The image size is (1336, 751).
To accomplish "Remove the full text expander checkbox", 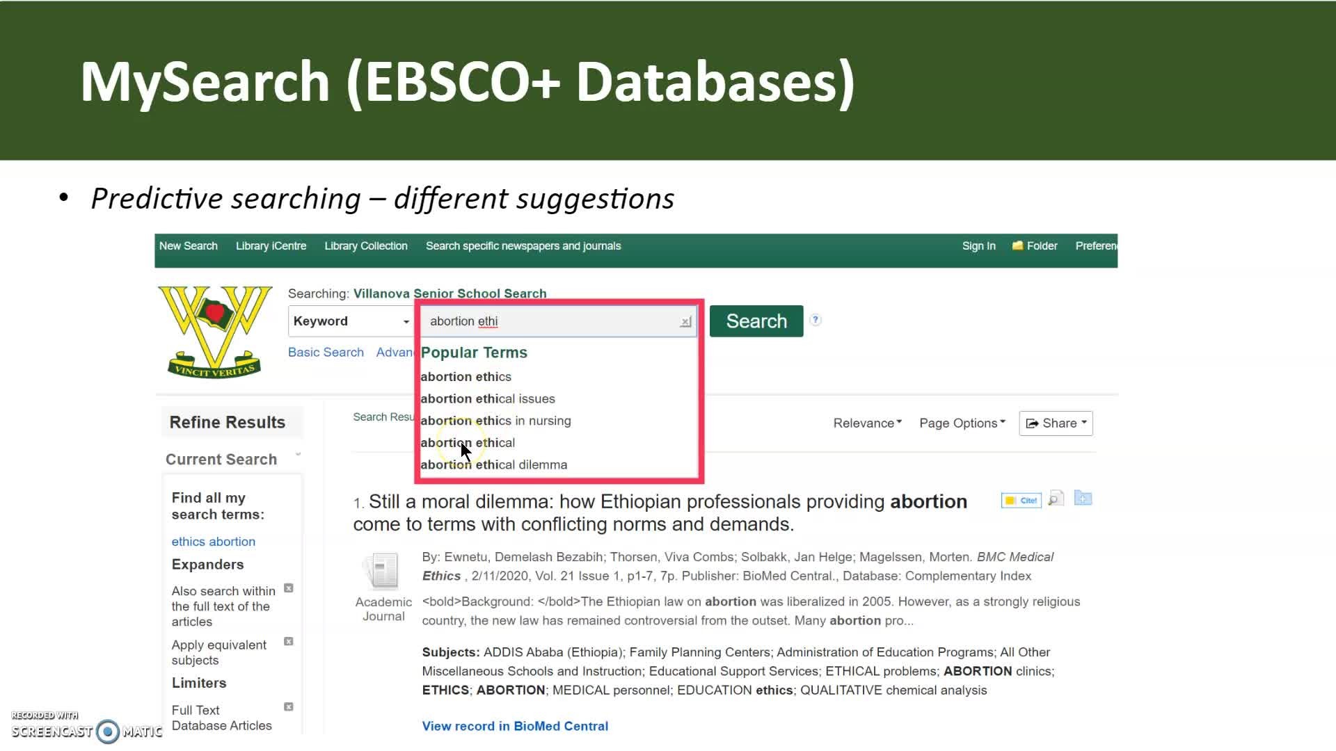I will click(x=289, y=588).
